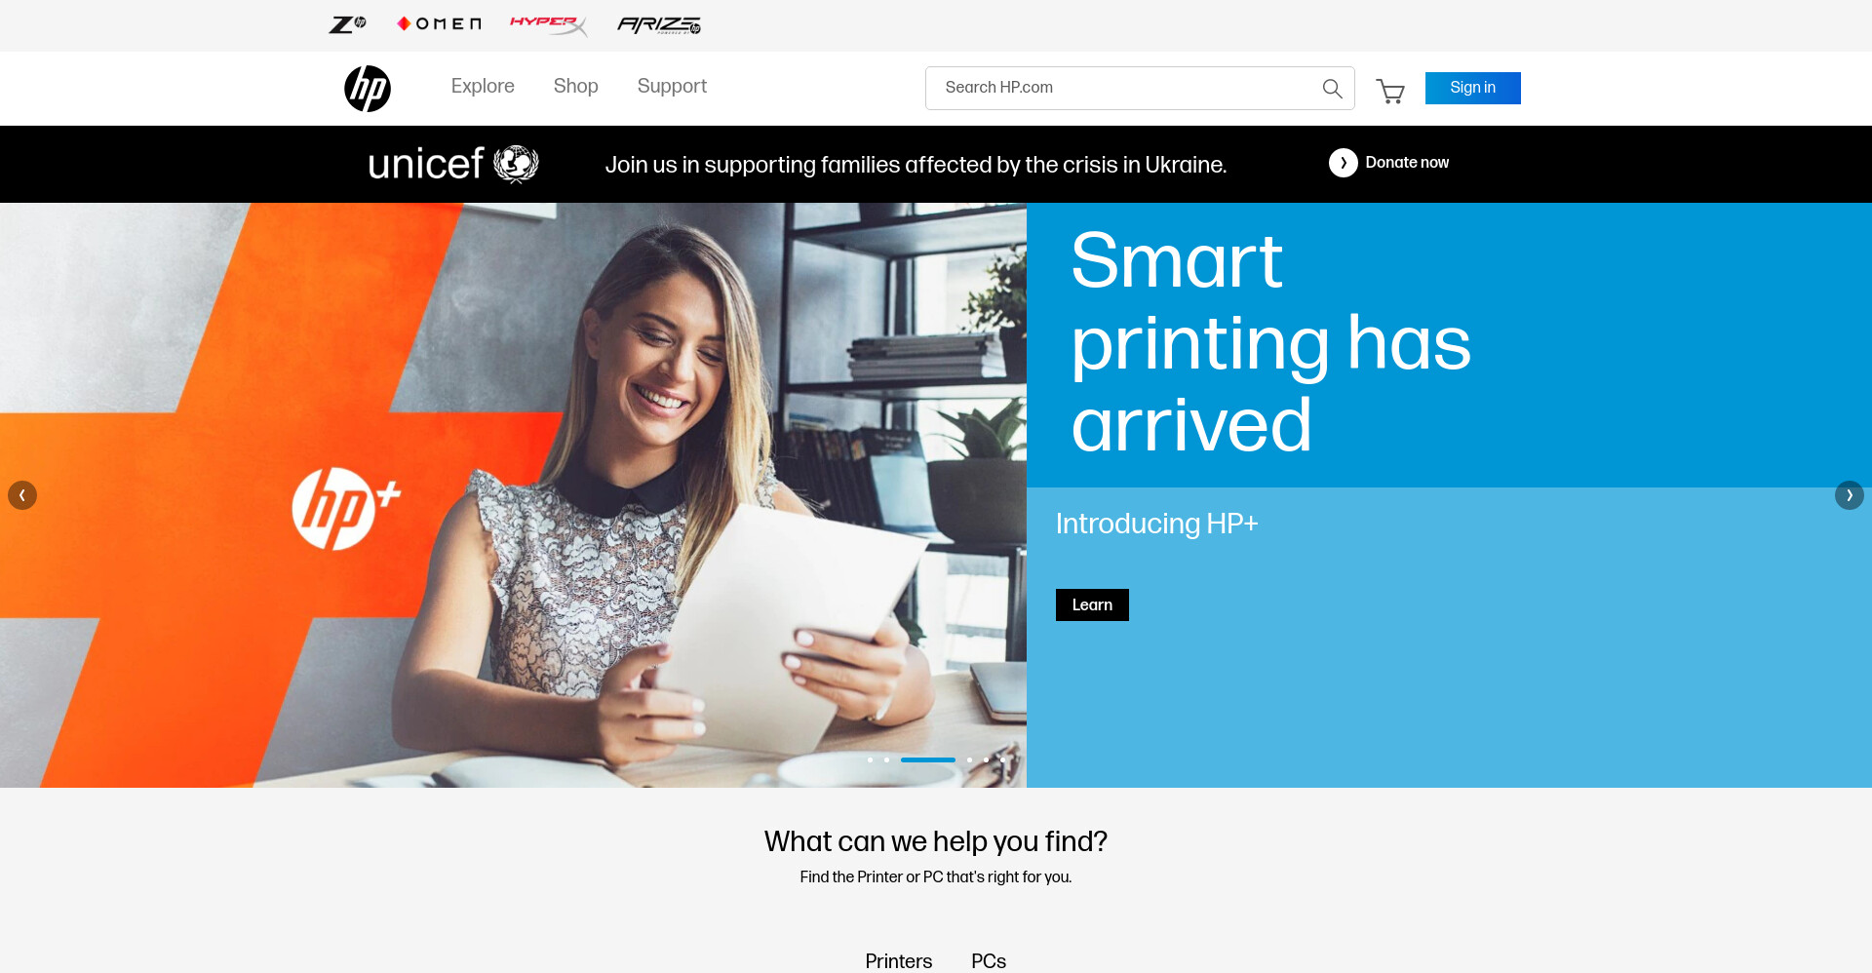The width and height of the screenshot is (1872, 973).
Task: Advance to the next carousel slide arrow
Action: [1849, 495]
